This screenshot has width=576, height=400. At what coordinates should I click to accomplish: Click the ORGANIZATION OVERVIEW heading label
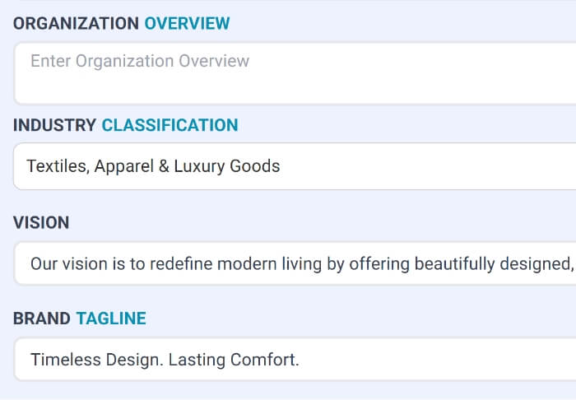[121, 23]
